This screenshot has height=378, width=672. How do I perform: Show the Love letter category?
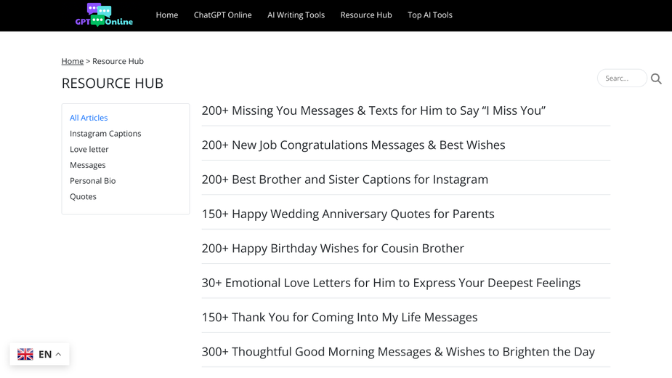pyautogui.click(x=89, y=150)
